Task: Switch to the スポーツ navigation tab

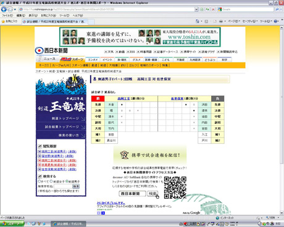Action: [x=72, y=59]
